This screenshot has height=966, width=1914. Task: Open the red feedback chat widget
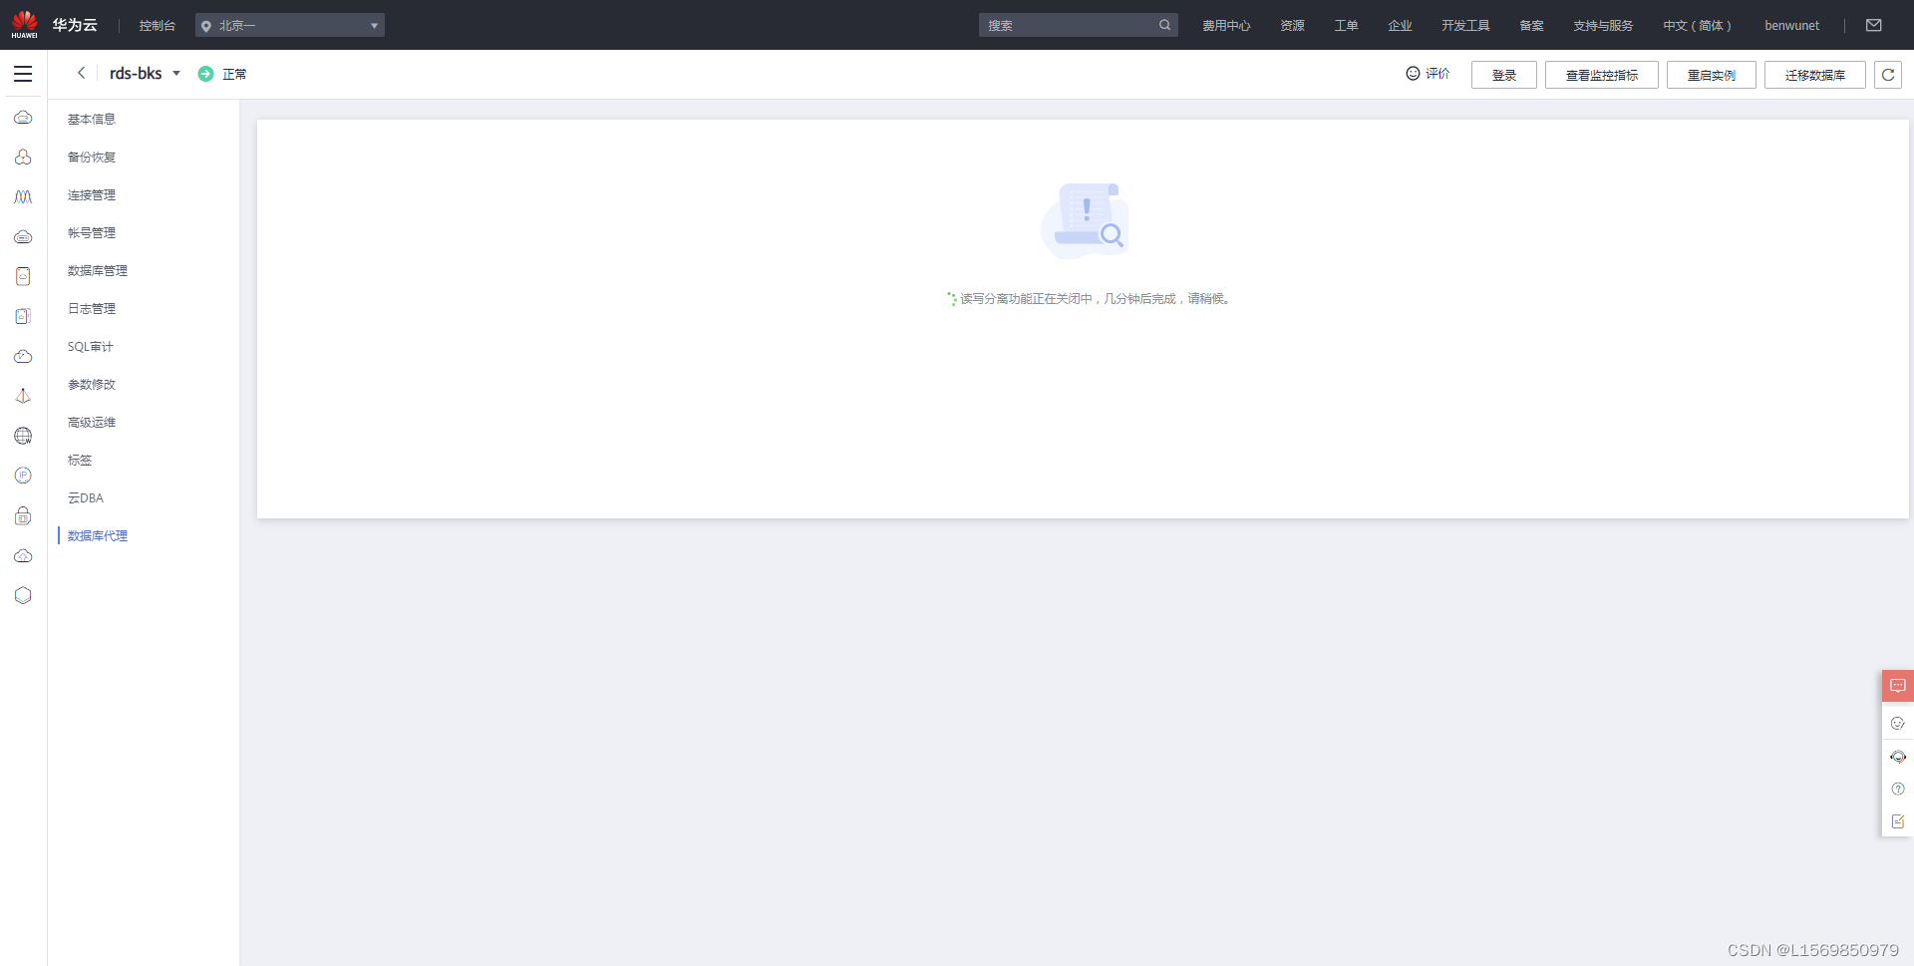(x=1897, y=686)
